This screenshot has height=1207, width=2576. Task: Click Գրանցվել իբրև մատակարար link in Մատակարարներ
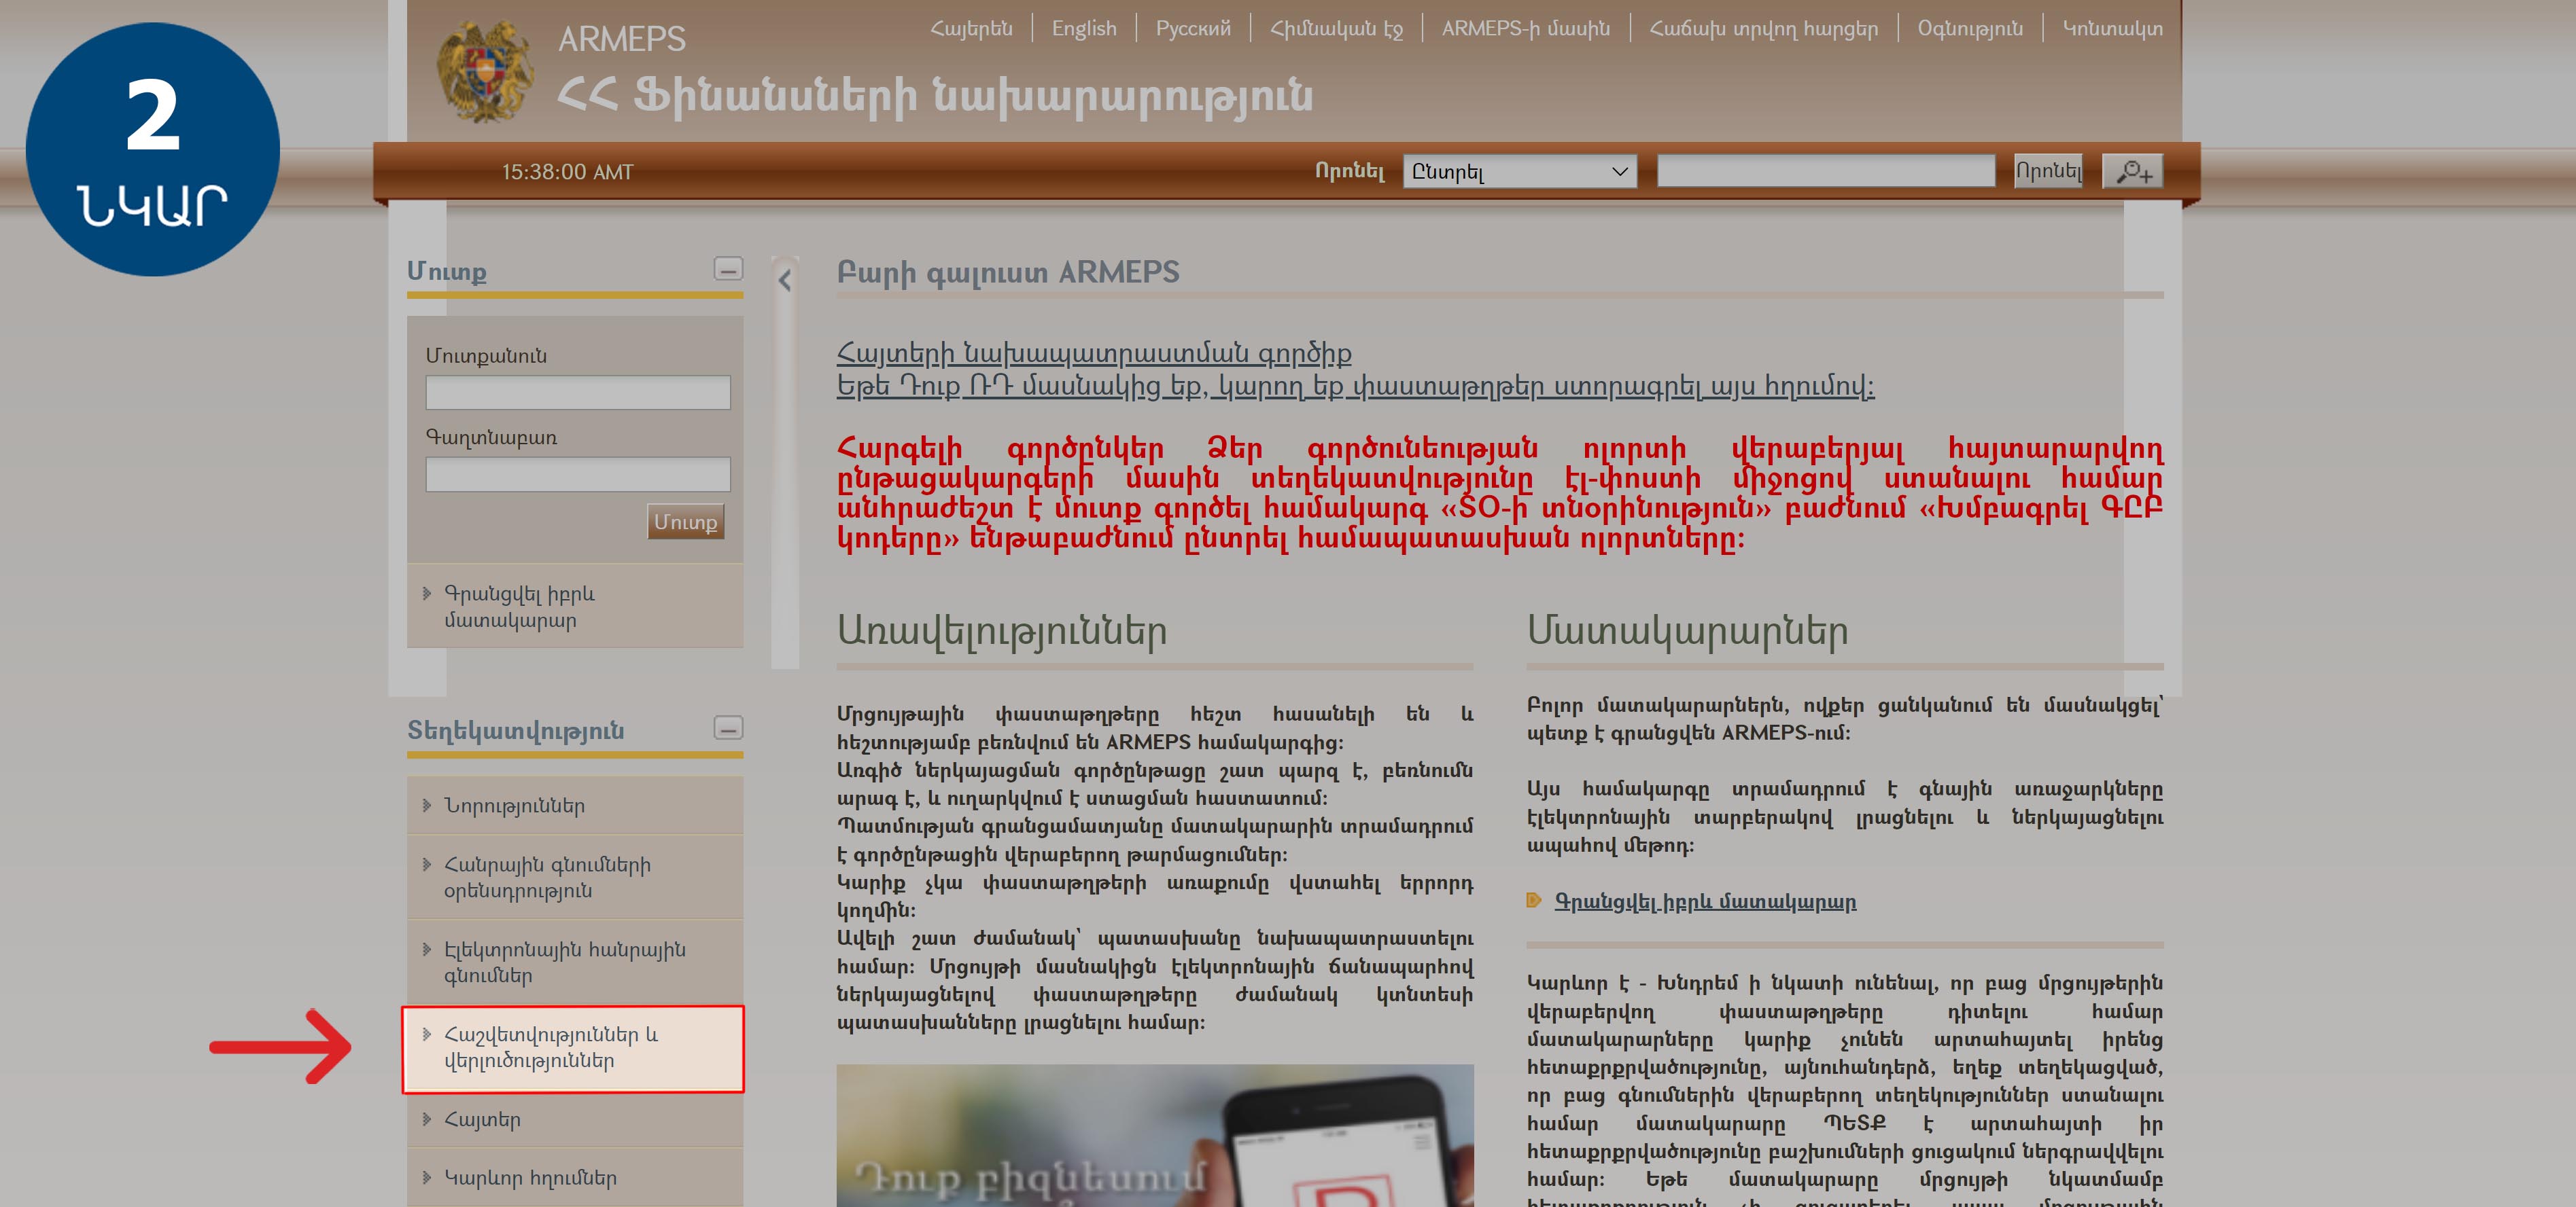point(1705,901)
